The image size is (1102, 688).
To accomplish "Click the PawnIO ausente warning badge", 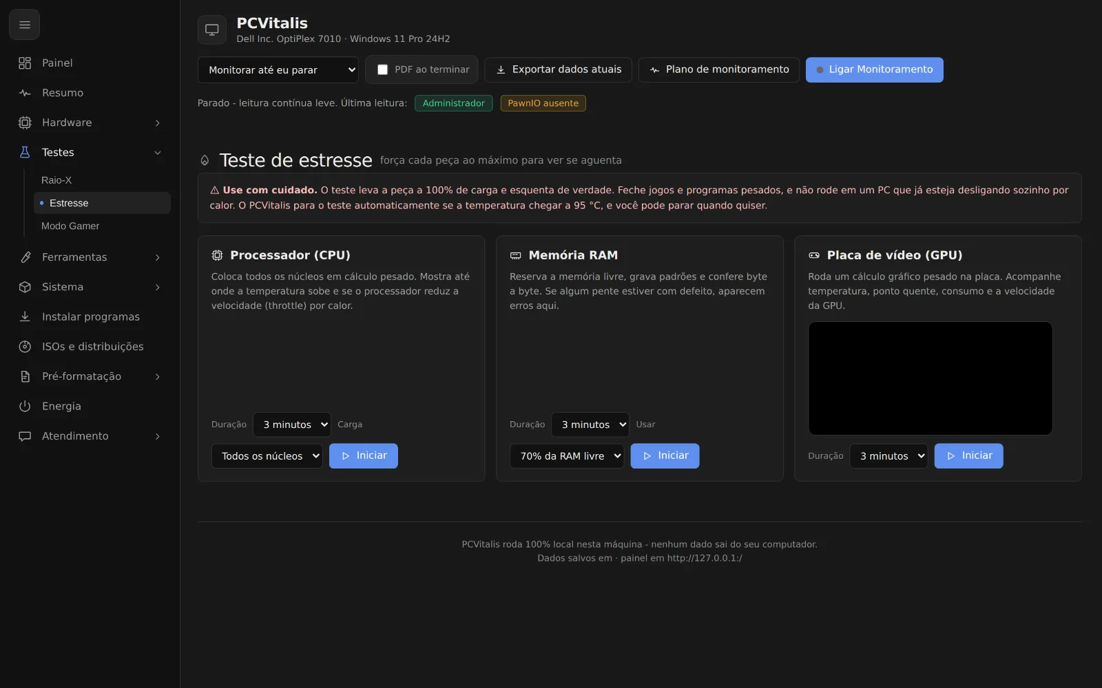I will click(x=543, y=103).
